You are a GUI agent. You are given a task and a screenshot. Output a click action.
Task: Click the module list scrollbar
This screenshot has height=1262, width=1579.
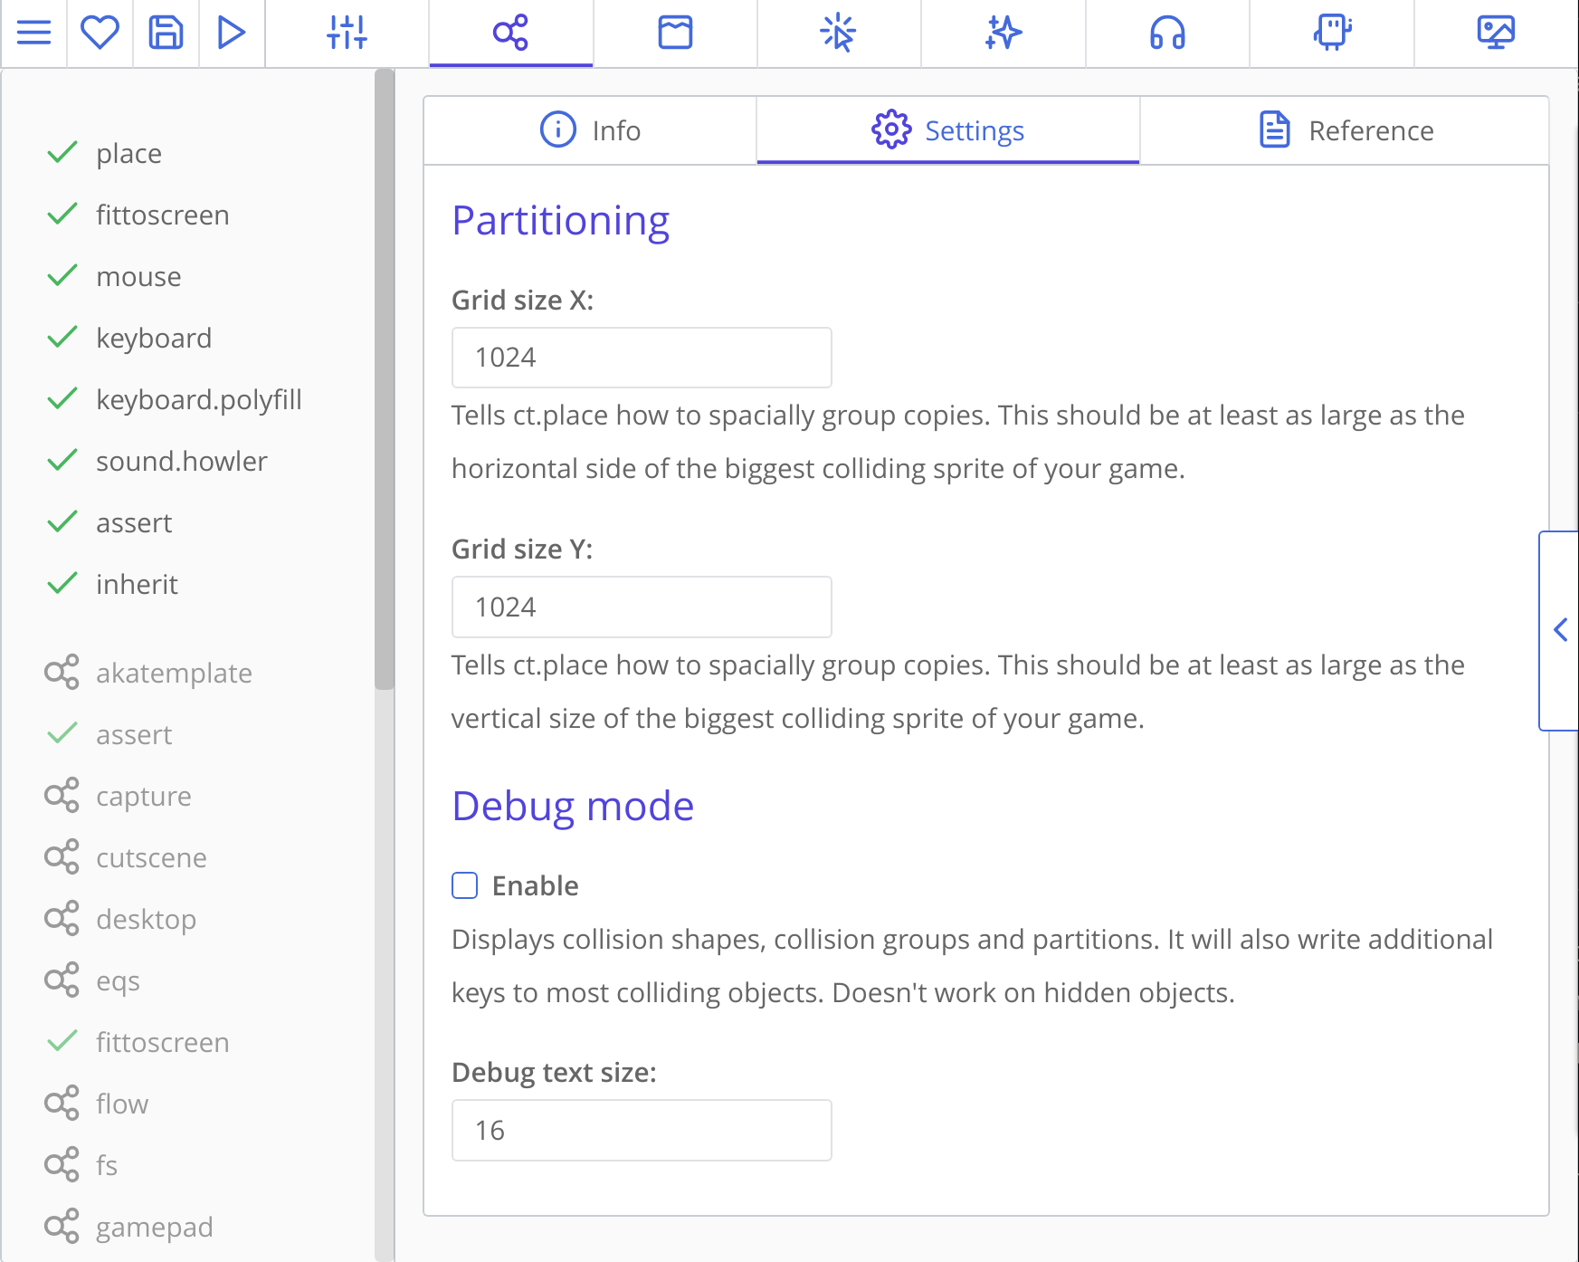(x=385, y=380)
